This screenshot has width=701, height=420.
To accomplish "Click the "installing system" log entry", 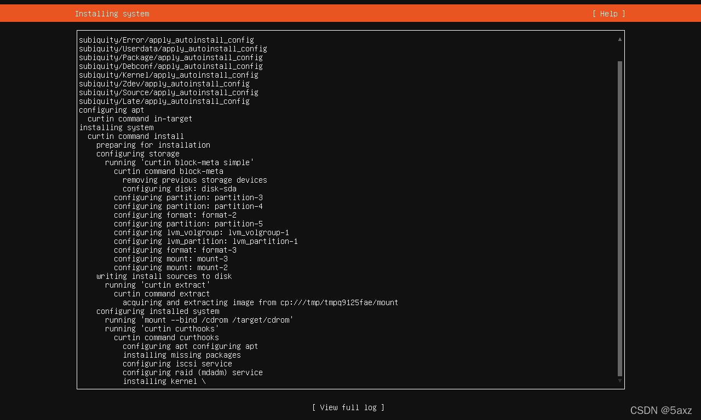I will point(116,127).
